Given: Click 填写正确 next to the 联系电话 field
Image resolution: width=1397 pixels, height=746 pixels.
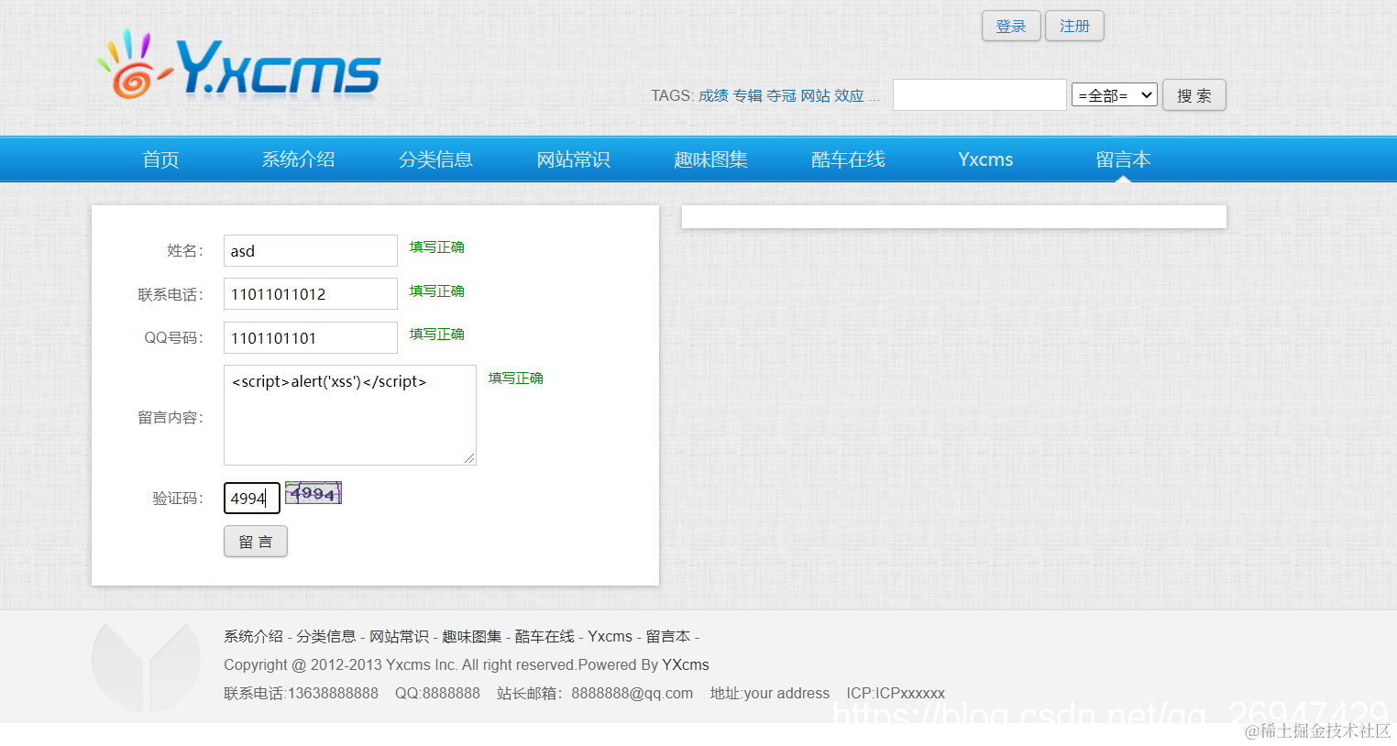Looking at the screenshot, I should point(436,291).
